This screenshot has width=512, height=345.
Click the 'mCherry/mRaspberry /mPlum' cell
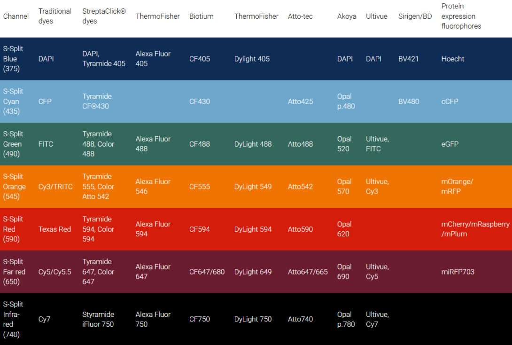[475, 229]
